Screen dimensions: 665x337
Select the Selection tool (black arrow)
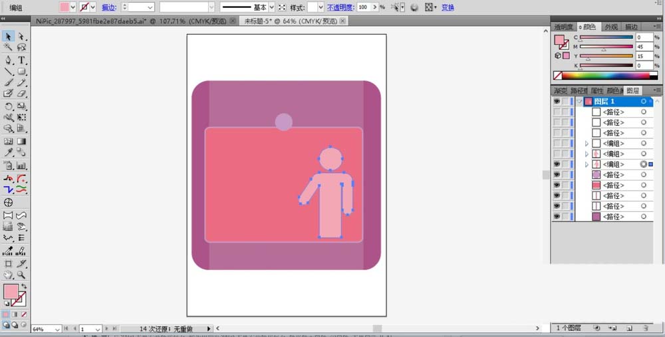pos(9,37)
